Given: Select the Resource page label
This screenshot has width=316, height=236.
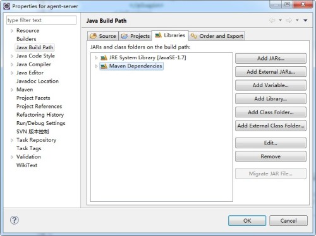Looking at the screenshot, I should pos(28,30).
